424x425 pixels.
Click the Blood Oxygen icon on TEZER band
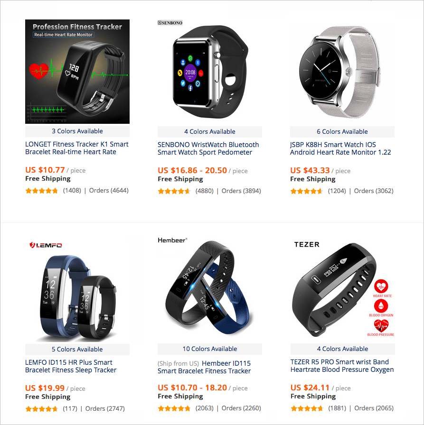[x=381, y=306]
